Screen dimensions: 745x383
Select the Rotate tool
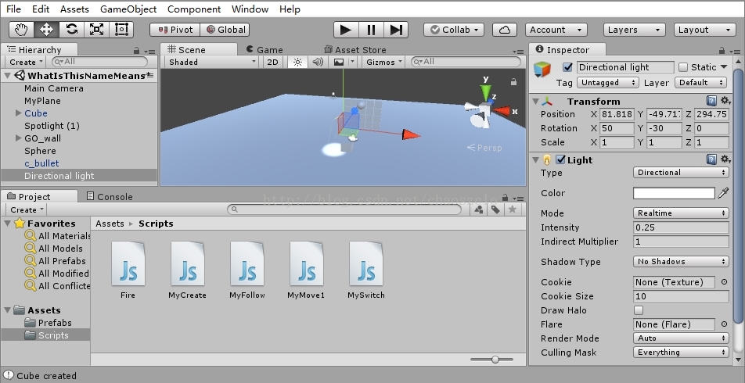(x=72, y=30)
